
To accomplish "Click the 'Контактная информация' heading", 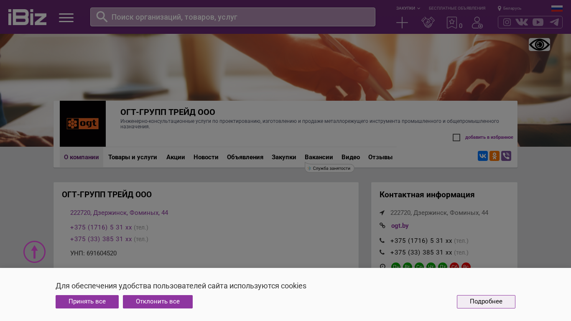I will (x=427, y=195).
